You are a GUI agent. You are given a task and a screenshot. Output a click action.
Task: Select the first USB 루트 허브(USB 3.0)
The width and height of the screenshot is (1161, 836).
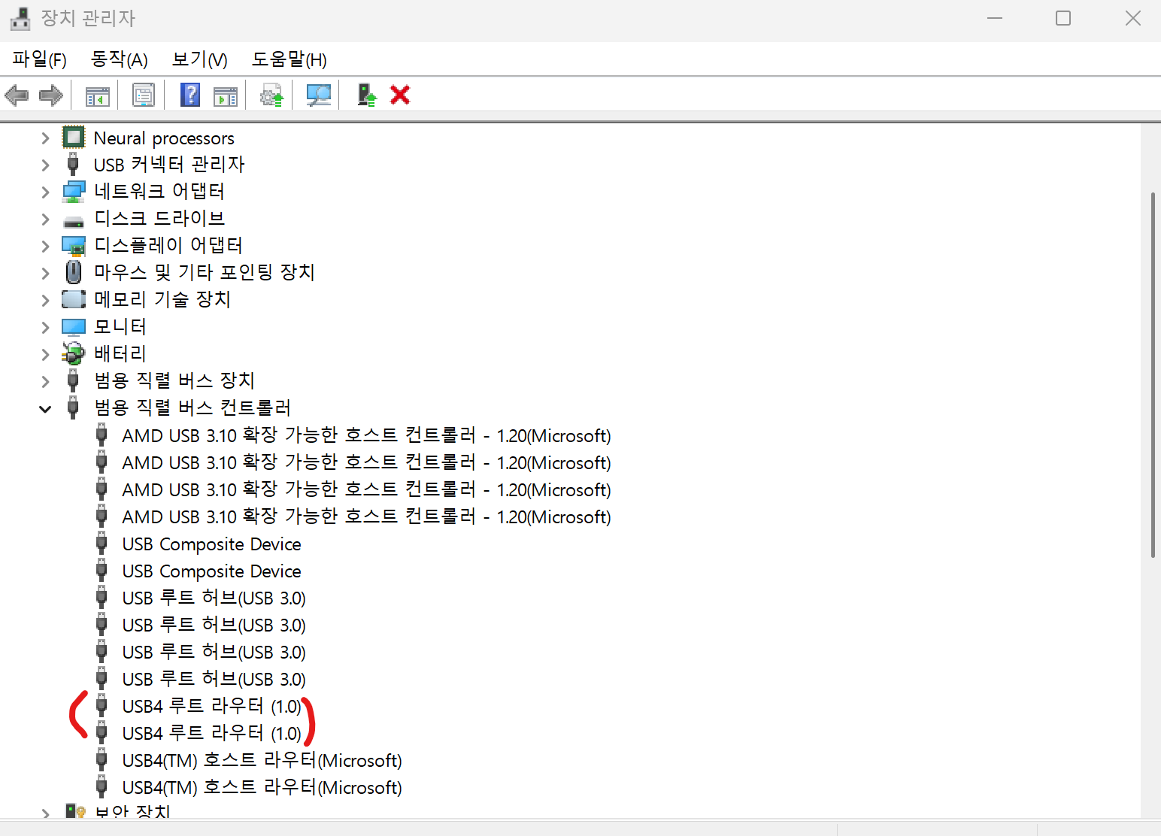pyautogui.click(x=214, y=598)
